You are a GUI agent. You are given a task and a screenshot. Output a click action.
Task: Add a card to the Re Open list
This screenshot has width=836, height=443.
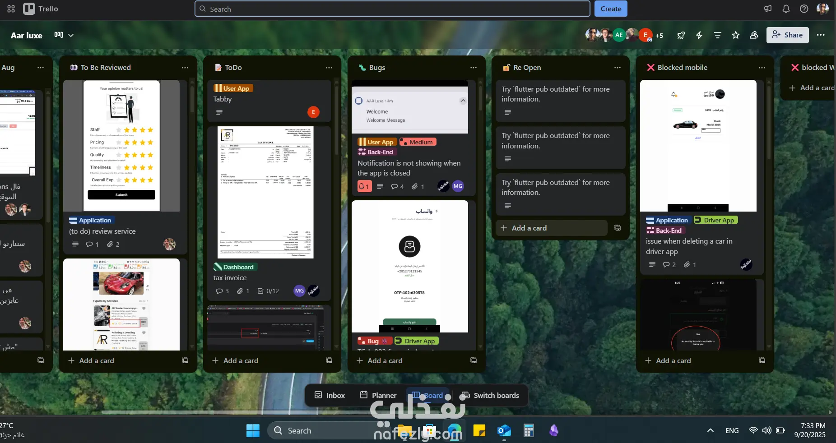[x=552, y=228]
